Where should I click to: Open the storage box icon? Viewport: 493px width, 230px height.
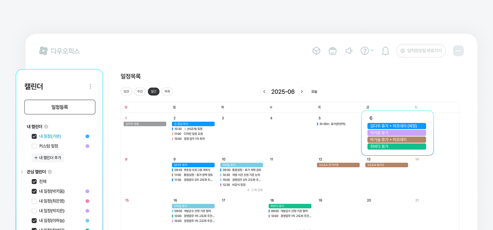click(332, 51)
